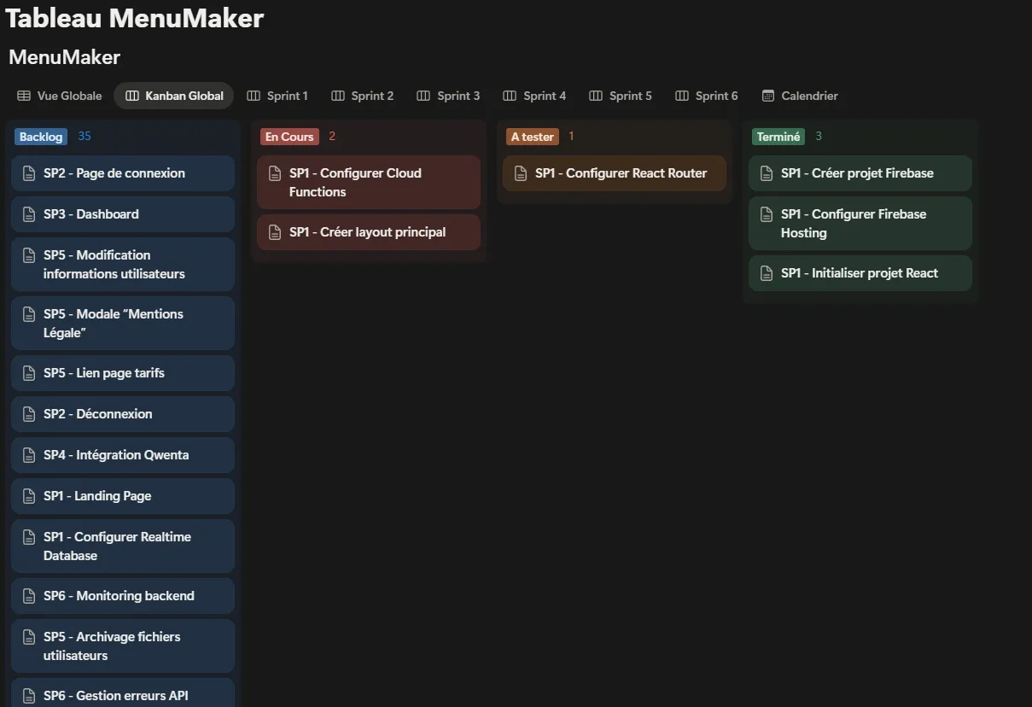This screenshot has height=707, width=1032.
Task: Click the En Cours count 2
Action: (x=332, y=137)
